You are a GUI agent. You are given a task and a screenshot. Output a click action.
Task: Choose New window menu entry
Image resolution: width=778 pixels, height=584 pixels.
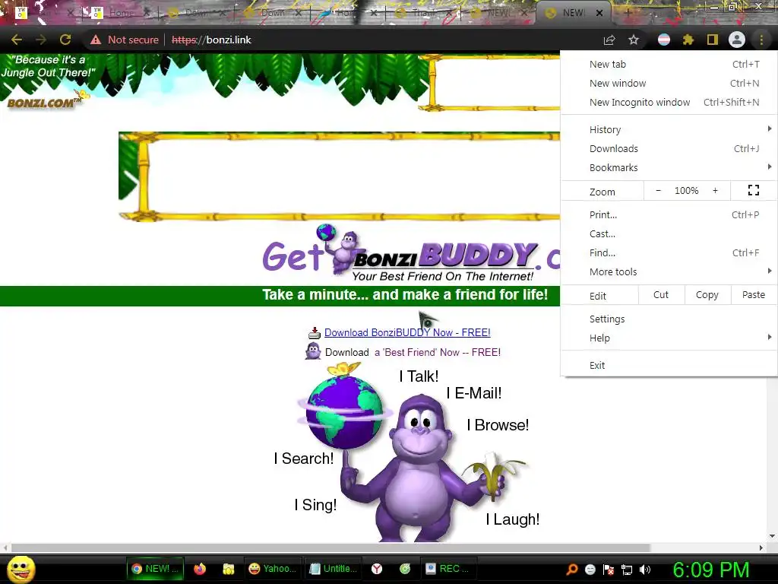pyautogui.click(x=669, y=83)
